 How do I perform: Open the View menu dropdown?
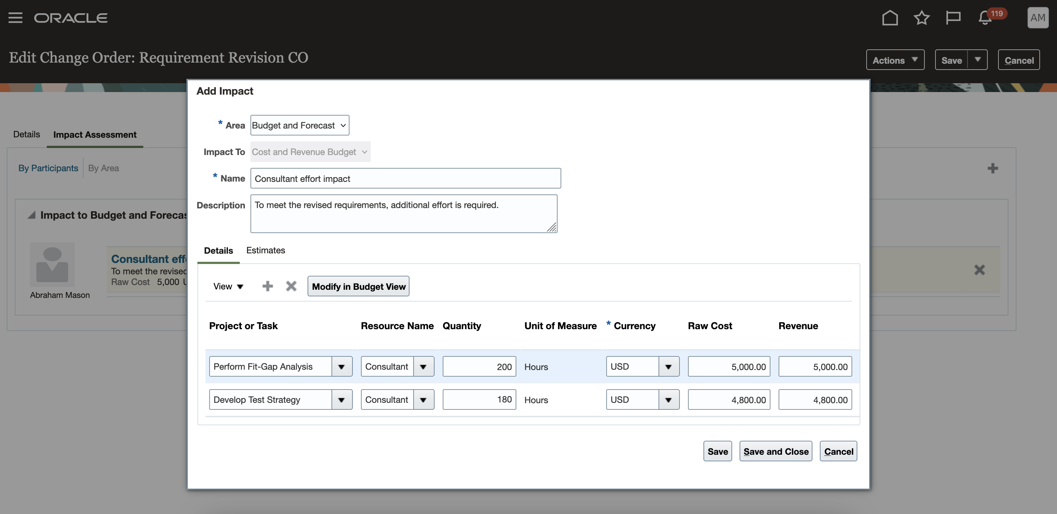click(x=228, y=286)
